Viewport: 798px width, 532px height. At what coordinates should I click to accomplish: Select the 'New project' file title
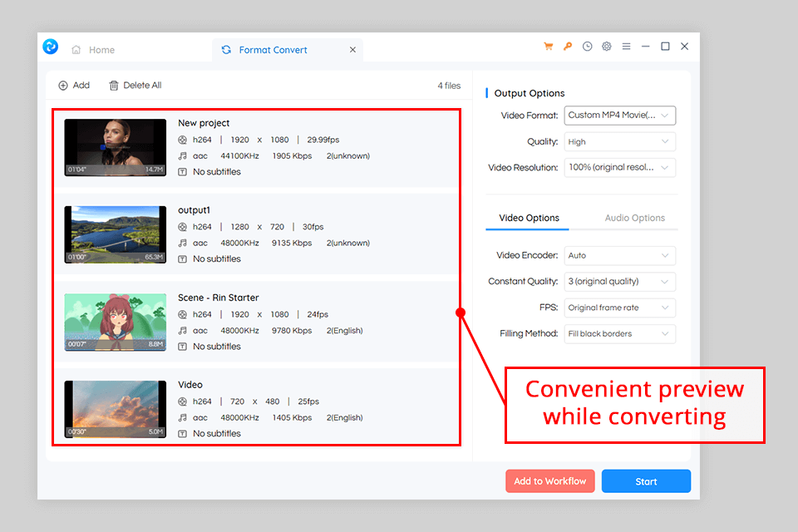point(204,123)
